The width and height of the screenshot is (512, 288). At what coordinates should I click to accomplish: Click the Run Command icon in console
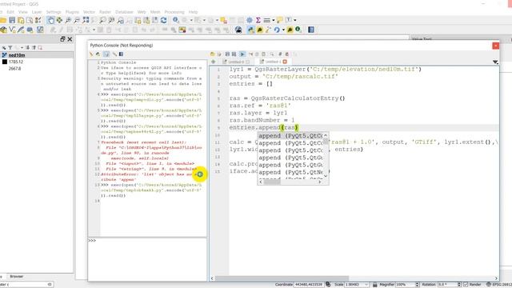(x=98, y=54)
